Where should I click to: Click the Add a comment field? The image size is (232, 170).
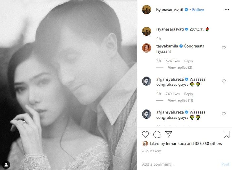[x=179, y=164]
